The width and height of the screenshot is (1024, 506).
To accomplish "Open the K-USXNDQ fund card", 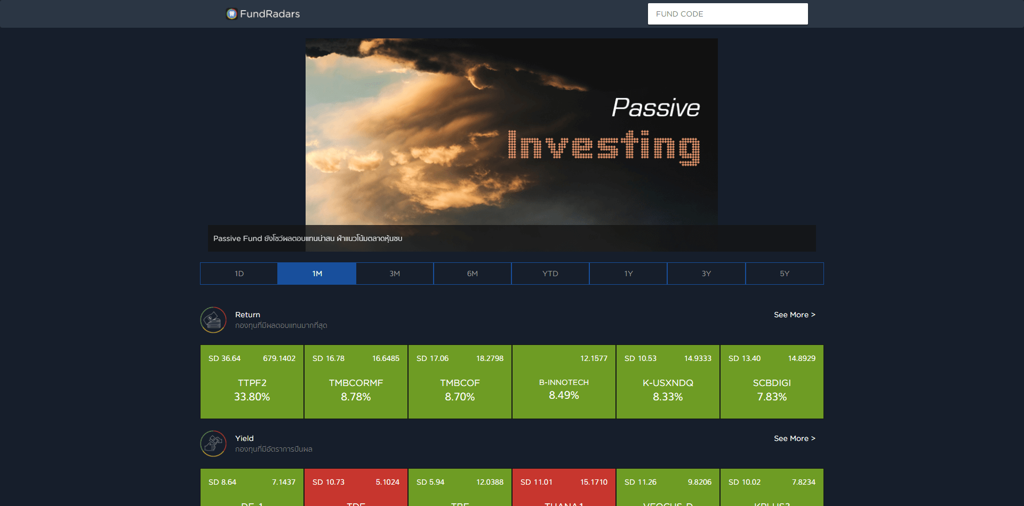I will coord(668,382).
